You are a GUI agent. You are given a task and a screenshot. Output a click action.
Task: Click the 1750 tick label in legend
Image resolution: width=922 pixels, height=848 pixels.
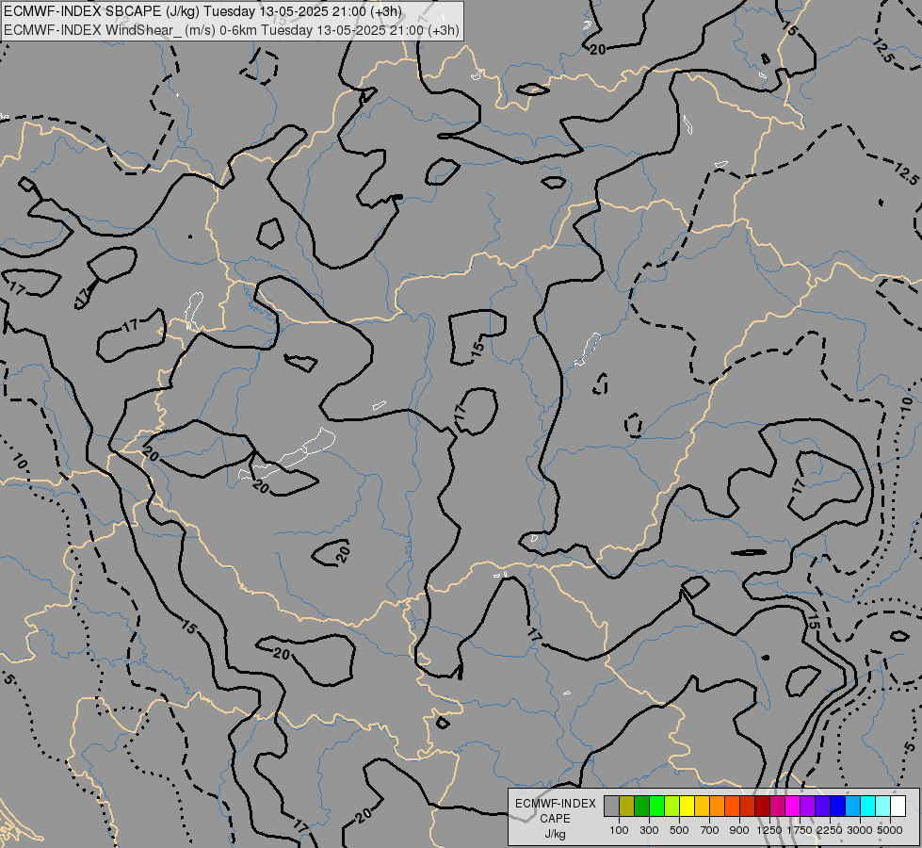pos(800,830)
